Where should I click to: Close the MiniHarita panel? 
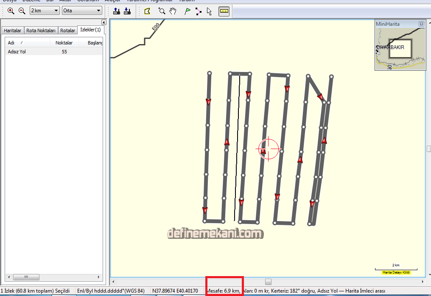coord(421,24)
